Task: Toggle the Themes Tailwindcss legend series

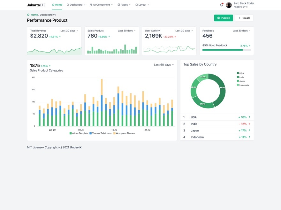Action: point(101,133)
